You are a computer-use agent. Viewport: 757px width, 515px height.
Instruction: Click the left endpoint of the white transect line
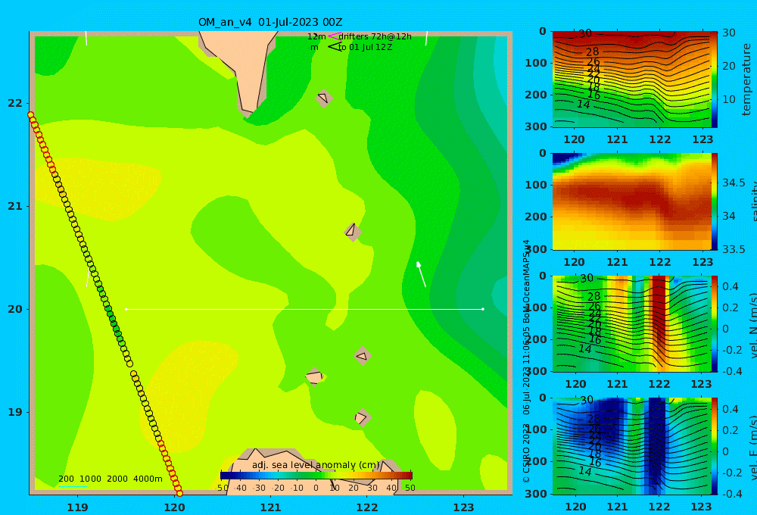126,309
